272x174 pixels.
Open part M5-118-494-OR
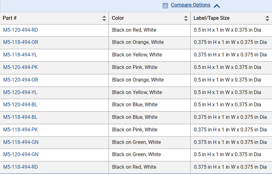(x=21, y=42)
